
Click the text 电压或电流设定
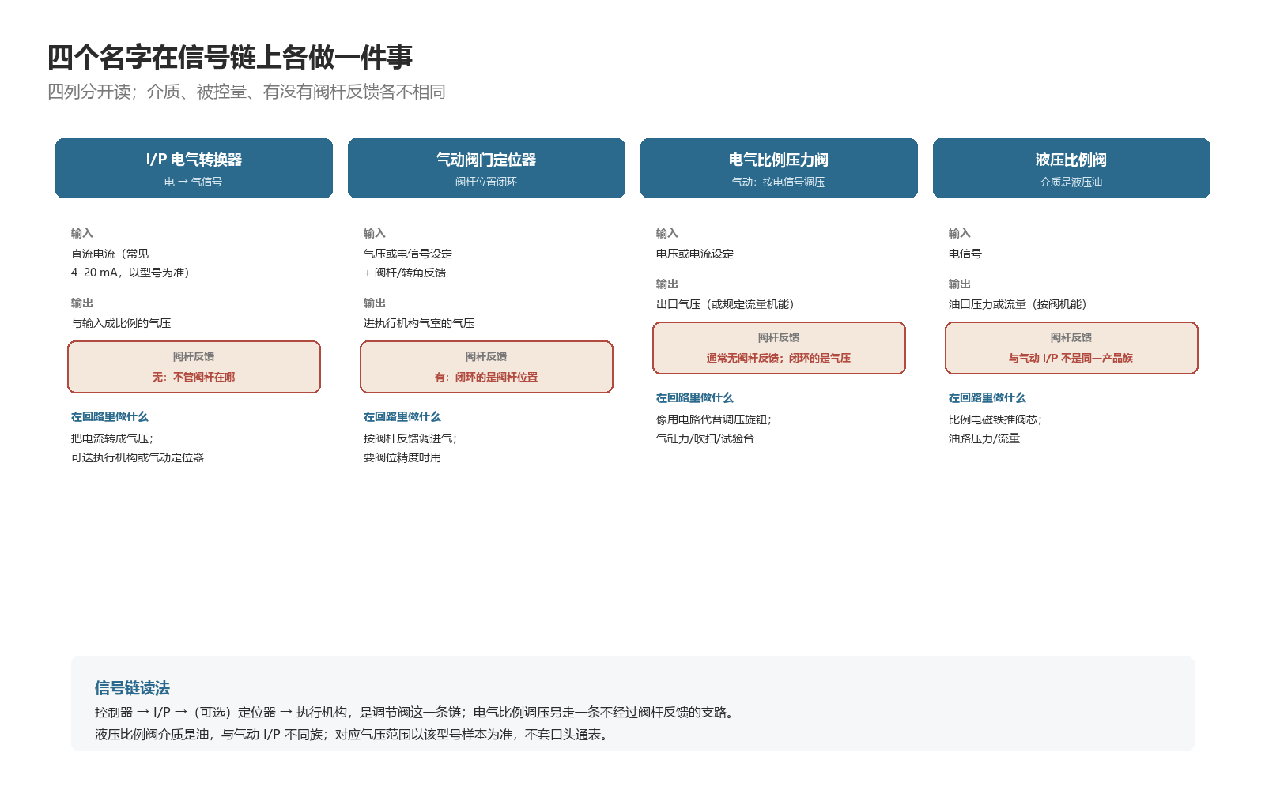click(695, 254)
